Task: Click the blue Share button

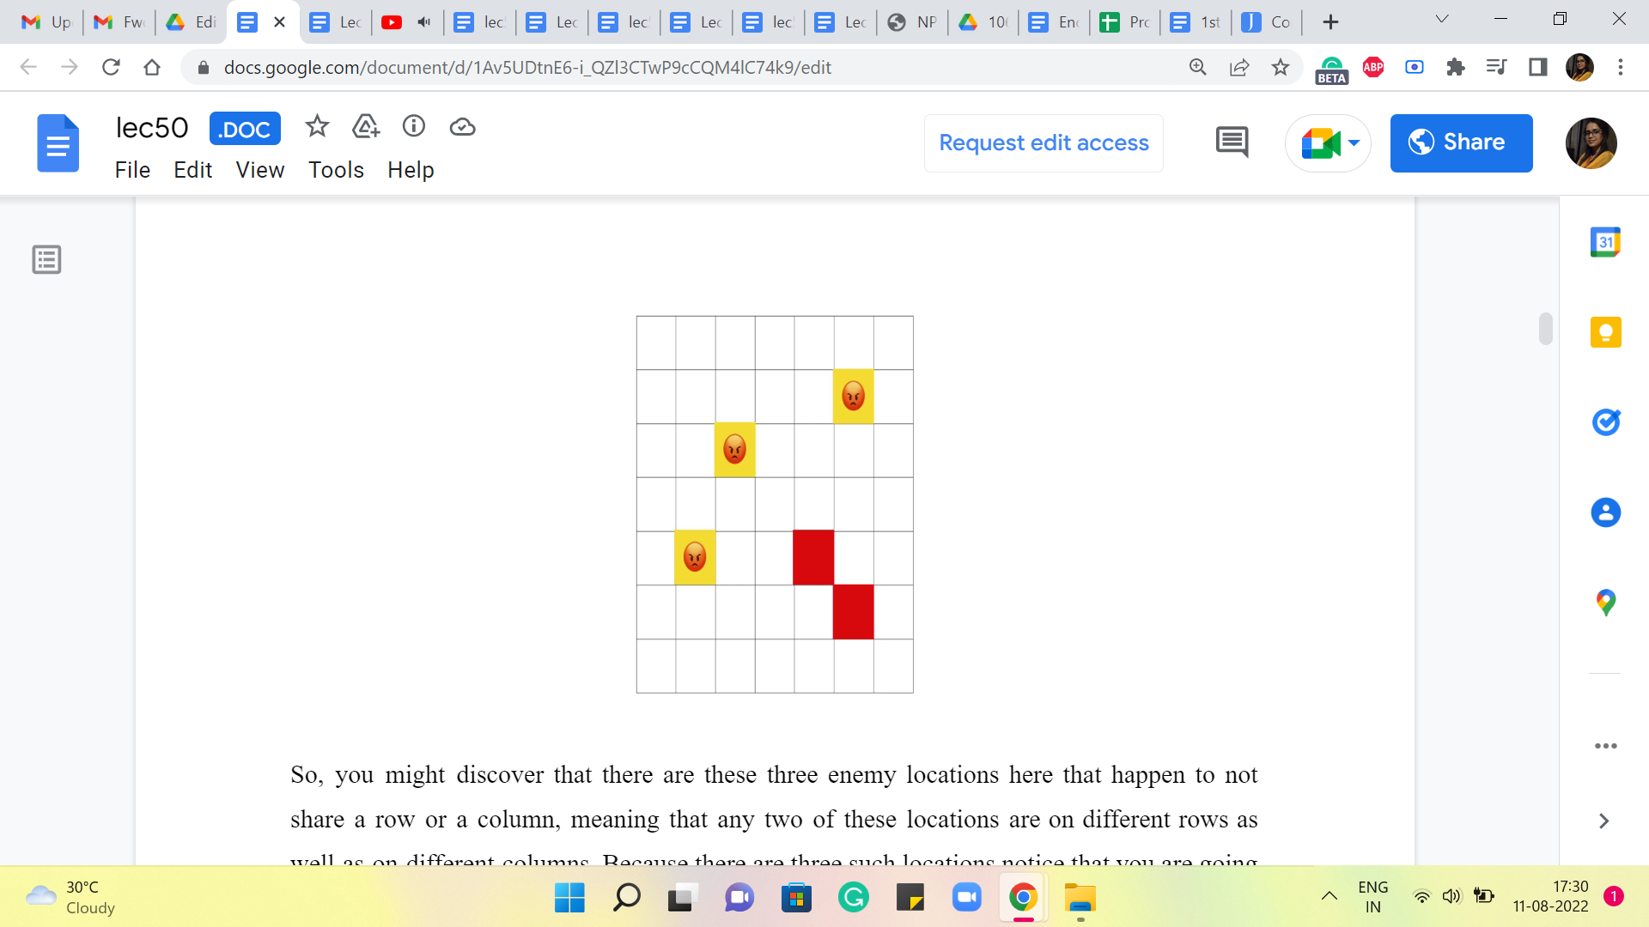Action: pos(1460,142)
